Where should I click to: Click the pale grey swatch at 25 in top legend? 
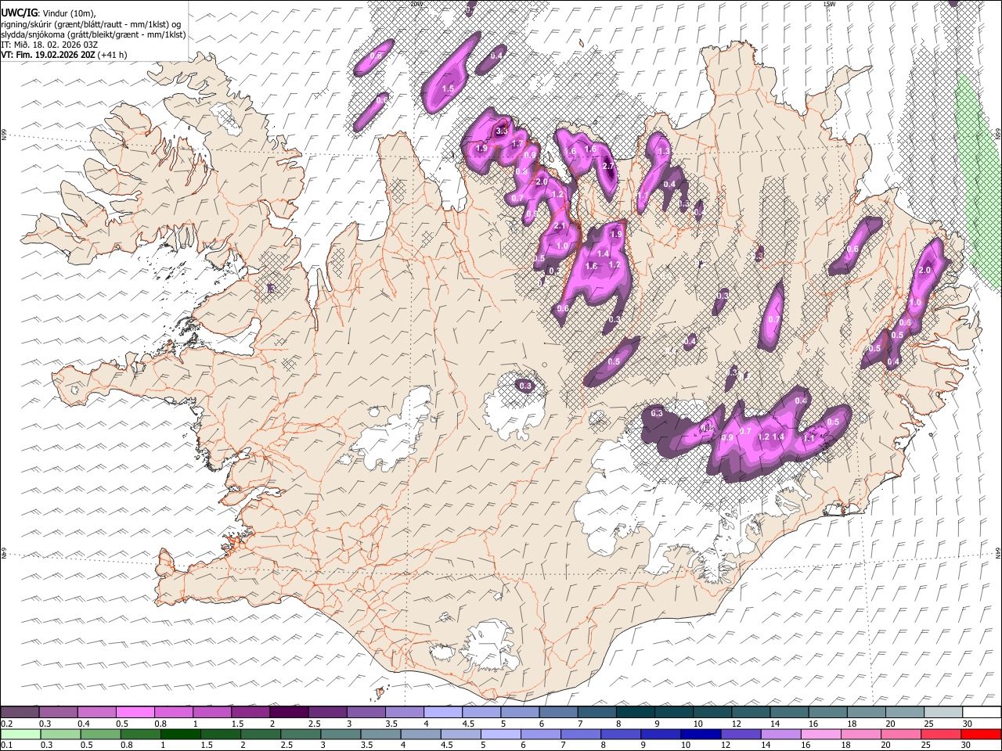coord(943,713)
